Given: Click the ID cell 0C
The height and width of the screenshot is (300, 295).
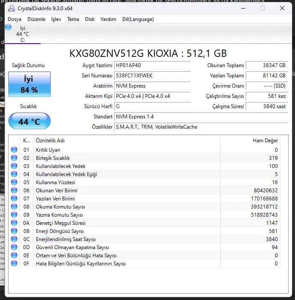Looking at the screenshot, I should point(27,239).
